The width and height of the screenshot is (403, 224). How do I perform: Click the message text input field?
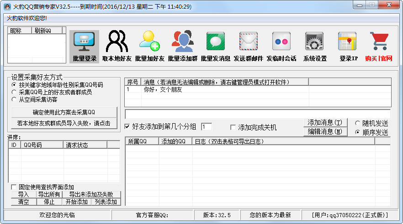pyautogui.click(x=257, y=114)
